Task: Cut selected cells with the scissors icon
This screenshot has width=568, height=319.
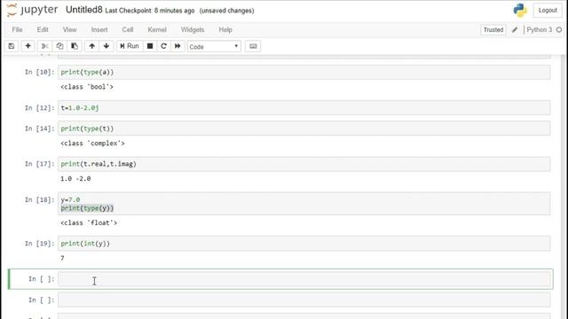Action: coord(45,46)
